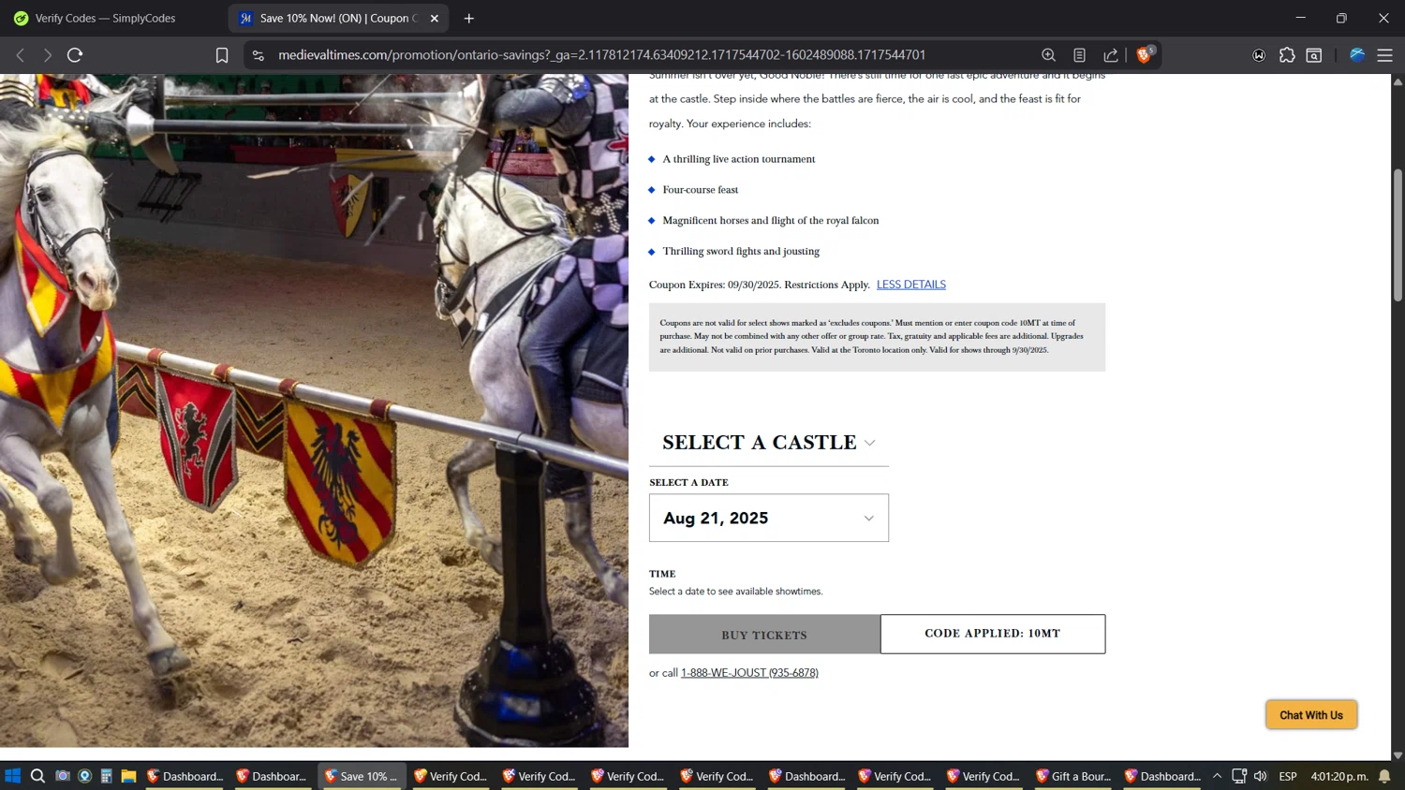Click 'Thrilling sword fights and jousting' text

point(740,252)
